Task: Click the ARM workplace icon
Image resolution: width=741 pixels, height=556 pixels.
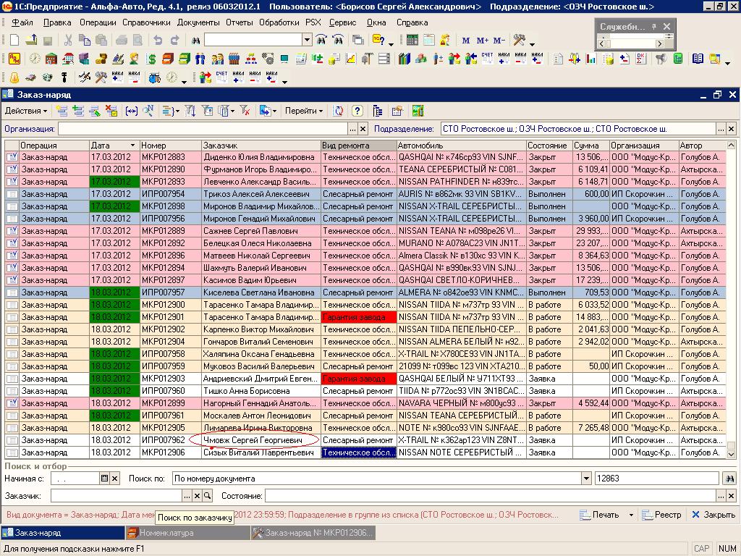Action: point(14,59)
